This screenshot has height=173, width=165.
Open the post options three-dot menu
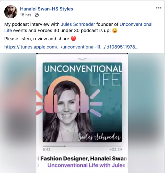(159, 8)
